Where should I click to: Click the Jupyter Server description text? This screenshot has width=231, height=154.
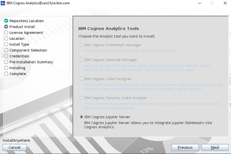pyautogui.click(x=148, y=125)
